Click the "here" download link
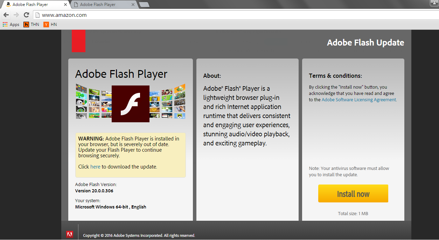The width and height of the screenshot is (439, 240). tap(95, 167)
